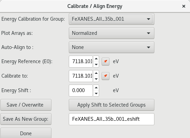Image resolution: width=190 pixels, height=138 pixels.
Task: Click the Energy Calibration for Group label
Action: pos(33,19)
